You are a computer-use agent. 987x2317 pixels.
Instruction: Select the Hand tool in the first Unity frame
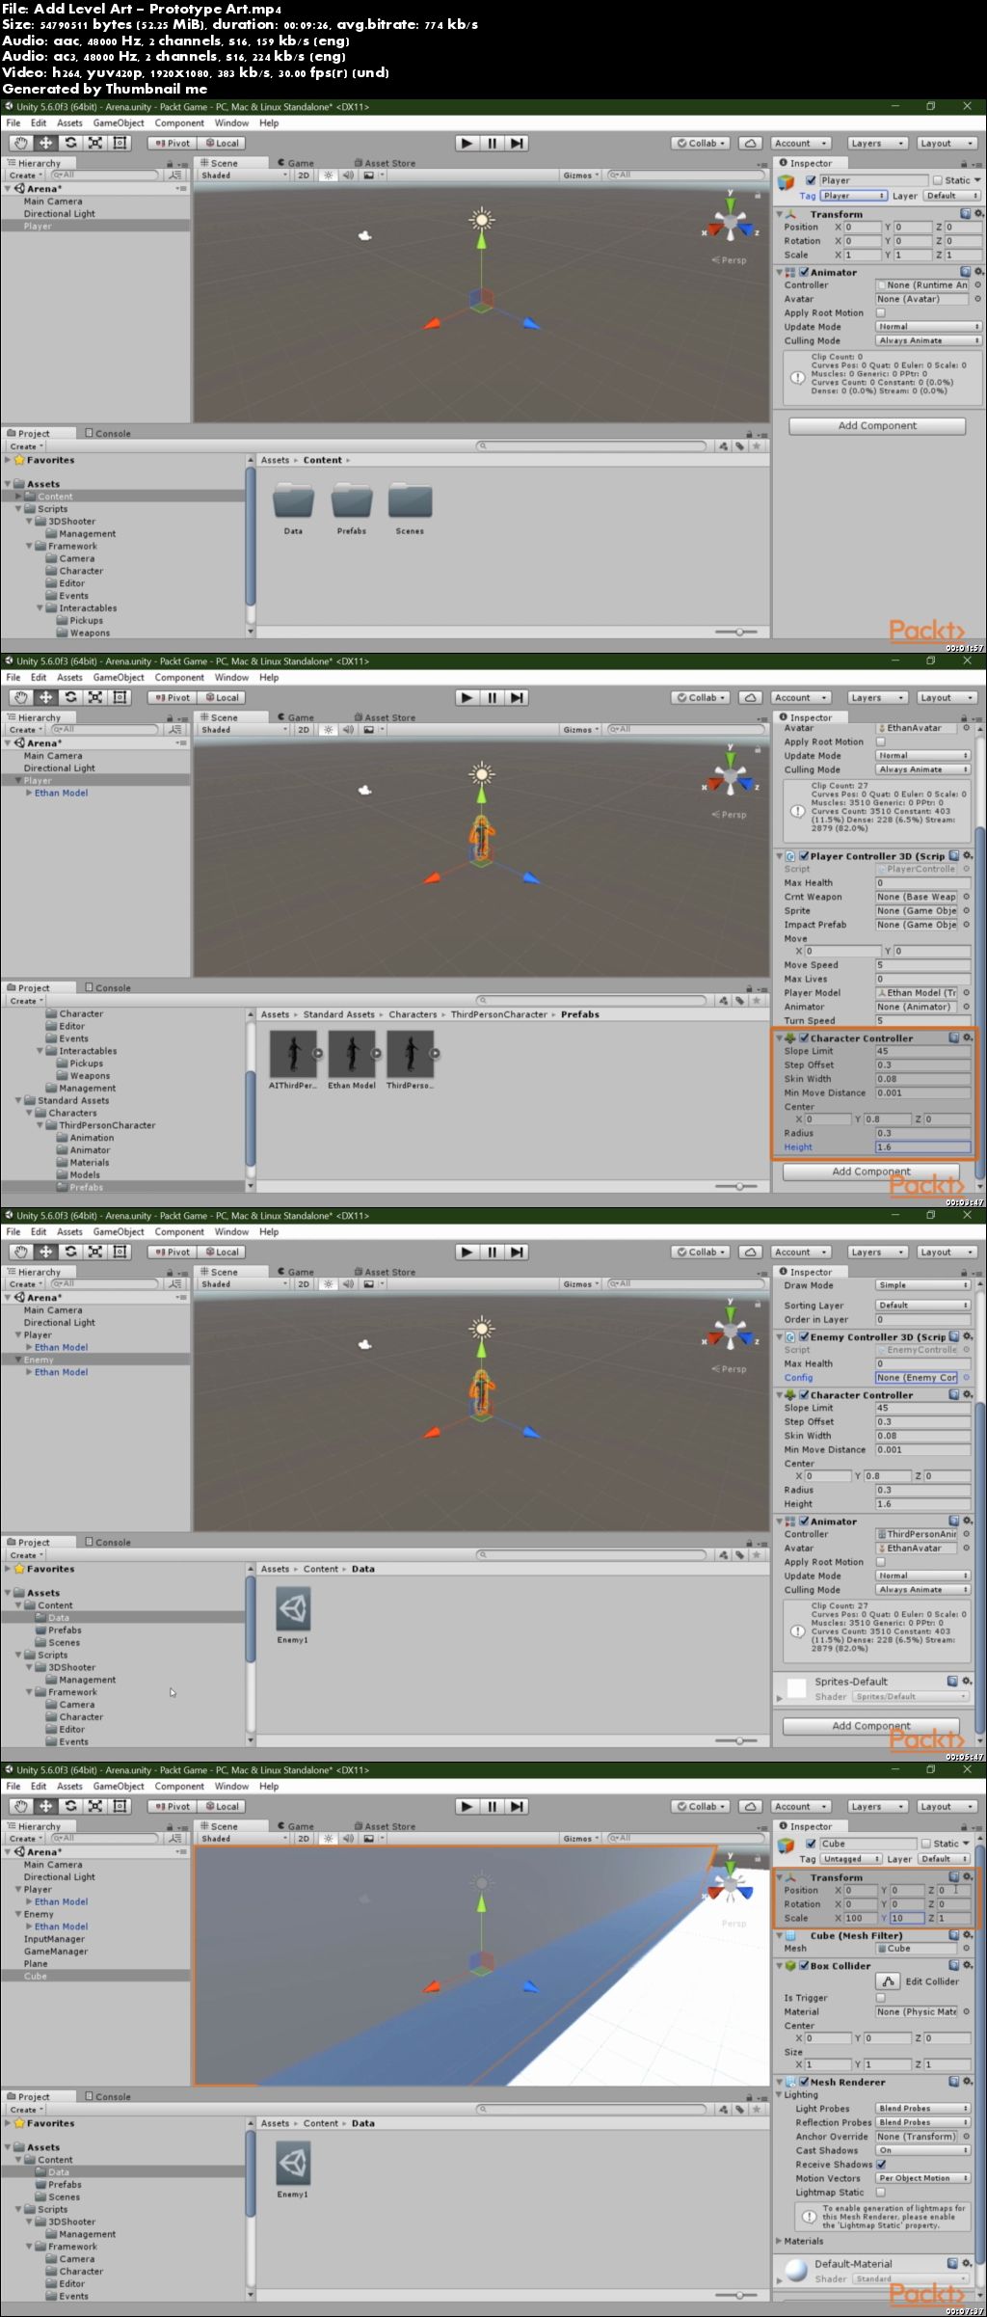pos(20,143)
